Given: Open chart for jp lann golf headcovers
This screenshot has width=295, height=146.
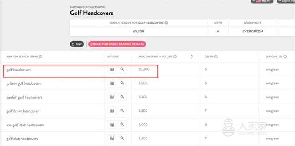Looking at the screenshot, I should (112, 83).
